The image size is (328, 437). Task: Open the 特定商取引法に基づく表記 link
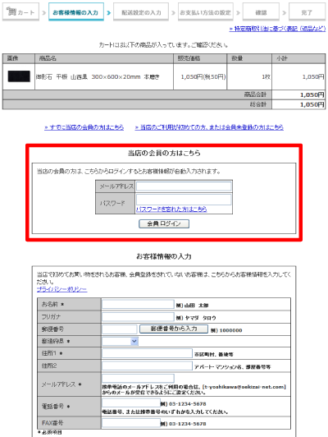[x=277, y=29]
